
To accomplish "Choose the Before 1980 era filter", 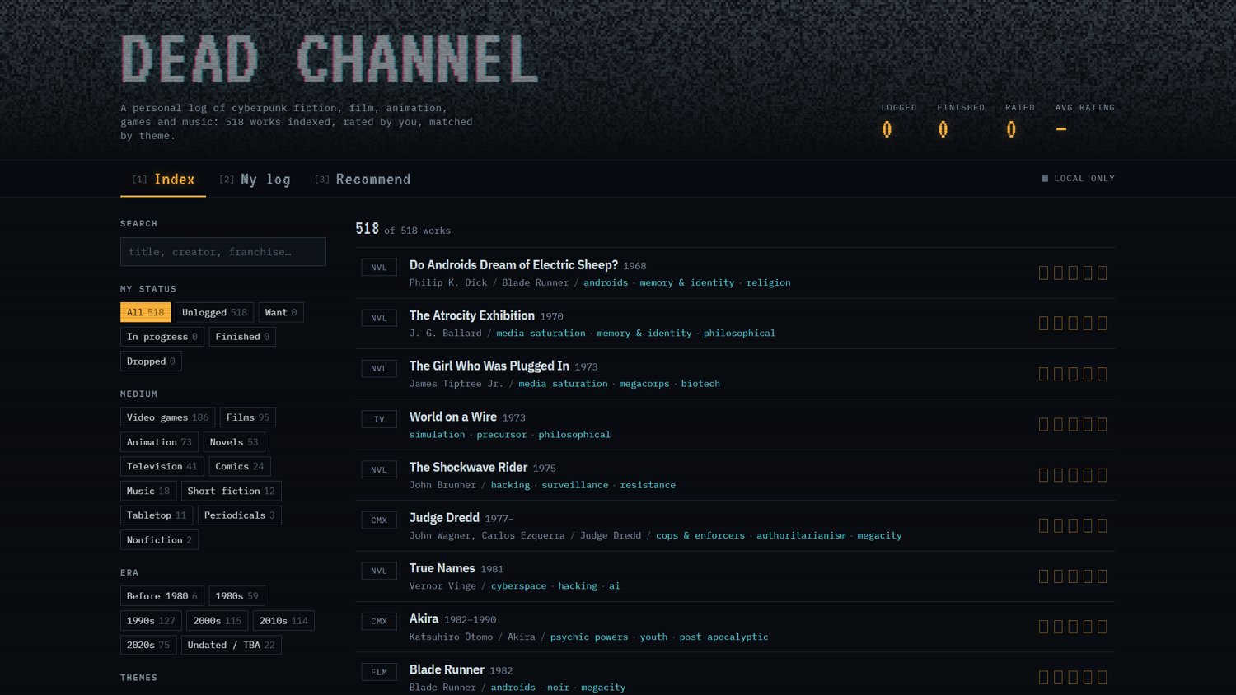I will 162,596.
